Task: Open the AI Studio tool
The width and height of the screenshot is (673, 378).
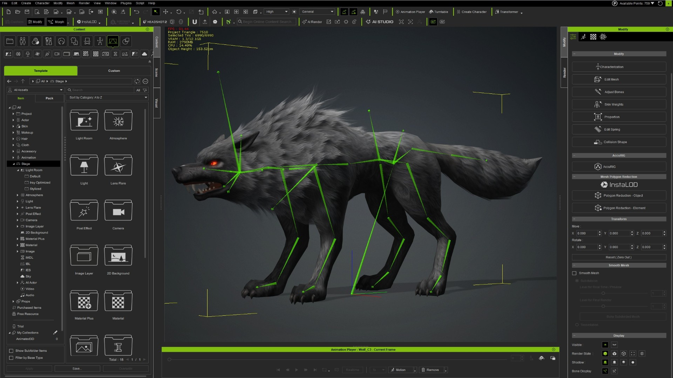Action: click(x=380, y=22)
